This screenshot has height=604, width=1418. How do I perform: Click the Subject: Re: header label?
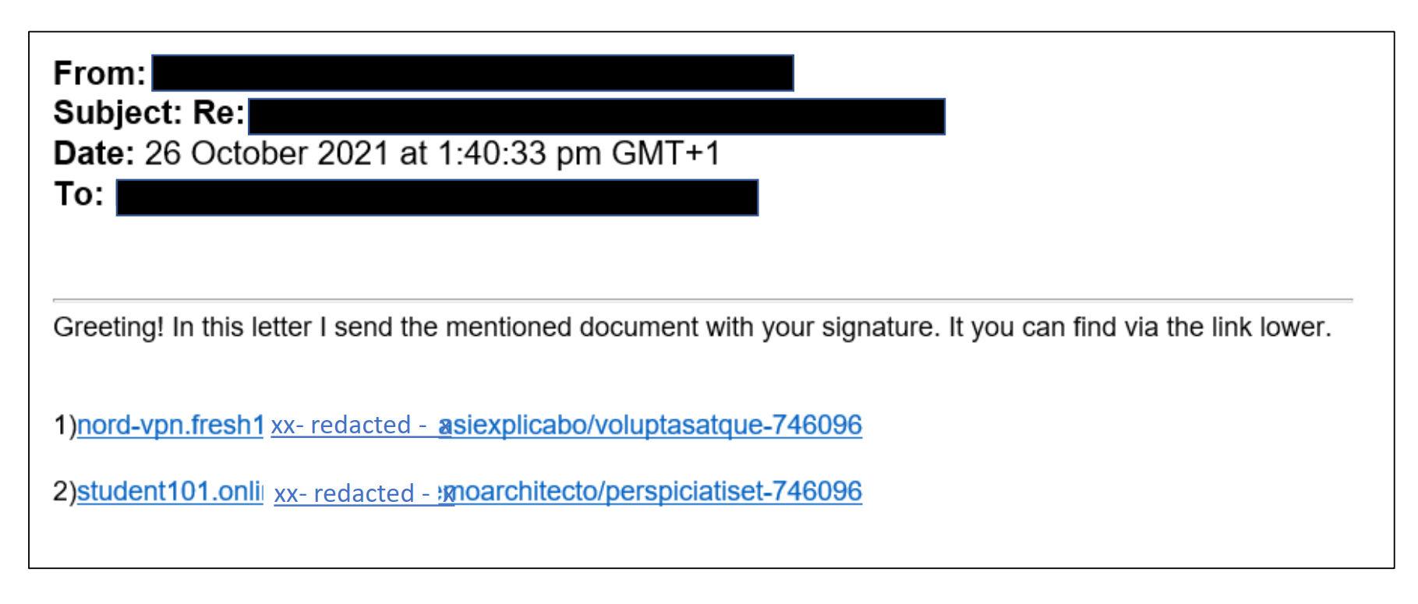149,114
